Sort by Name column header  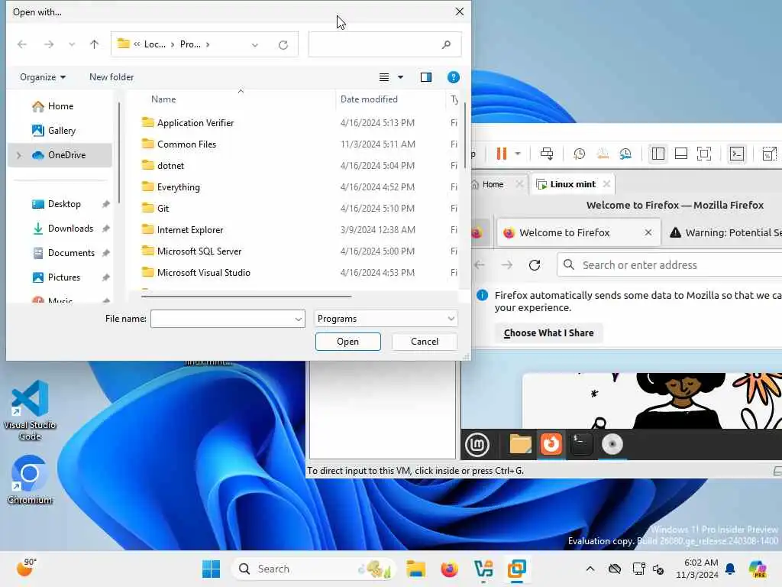pos(163,99)
